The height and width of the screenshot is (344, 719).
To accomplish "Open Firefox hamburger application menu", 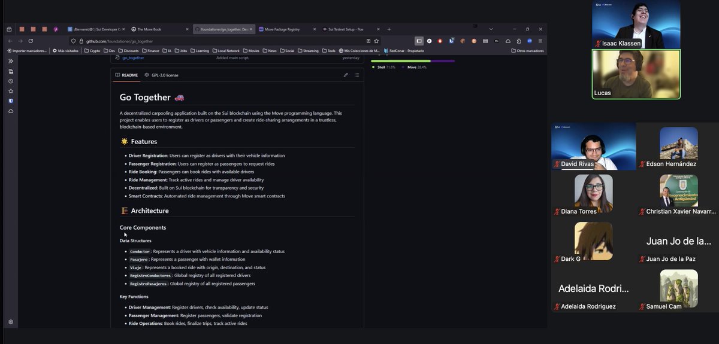I will [x=540, y=41].
